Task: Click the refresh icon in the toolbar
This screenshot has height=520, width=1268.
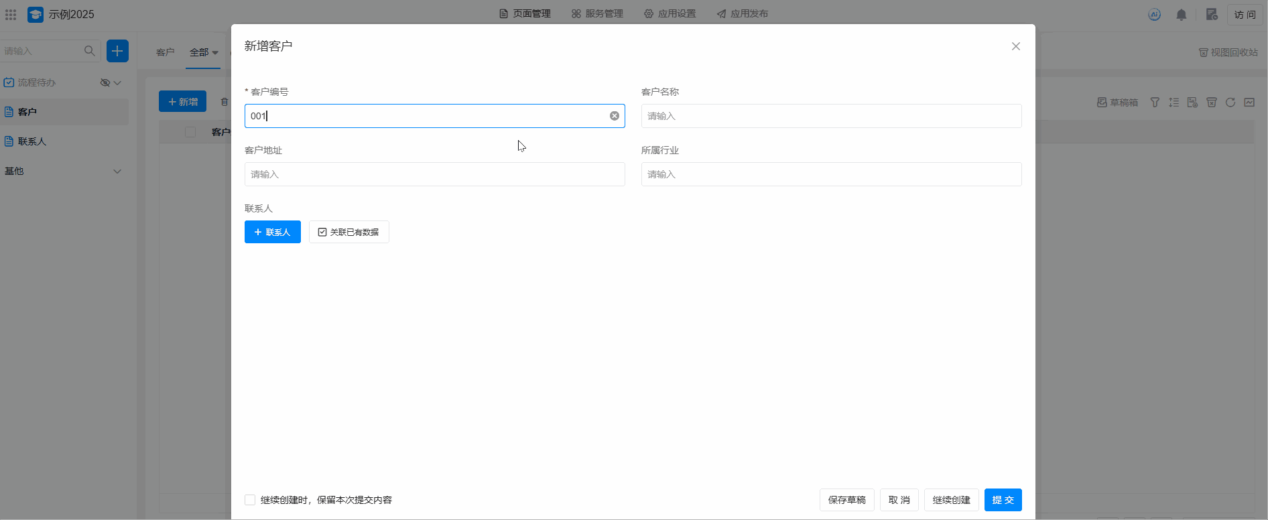Action: [1230, 103]
